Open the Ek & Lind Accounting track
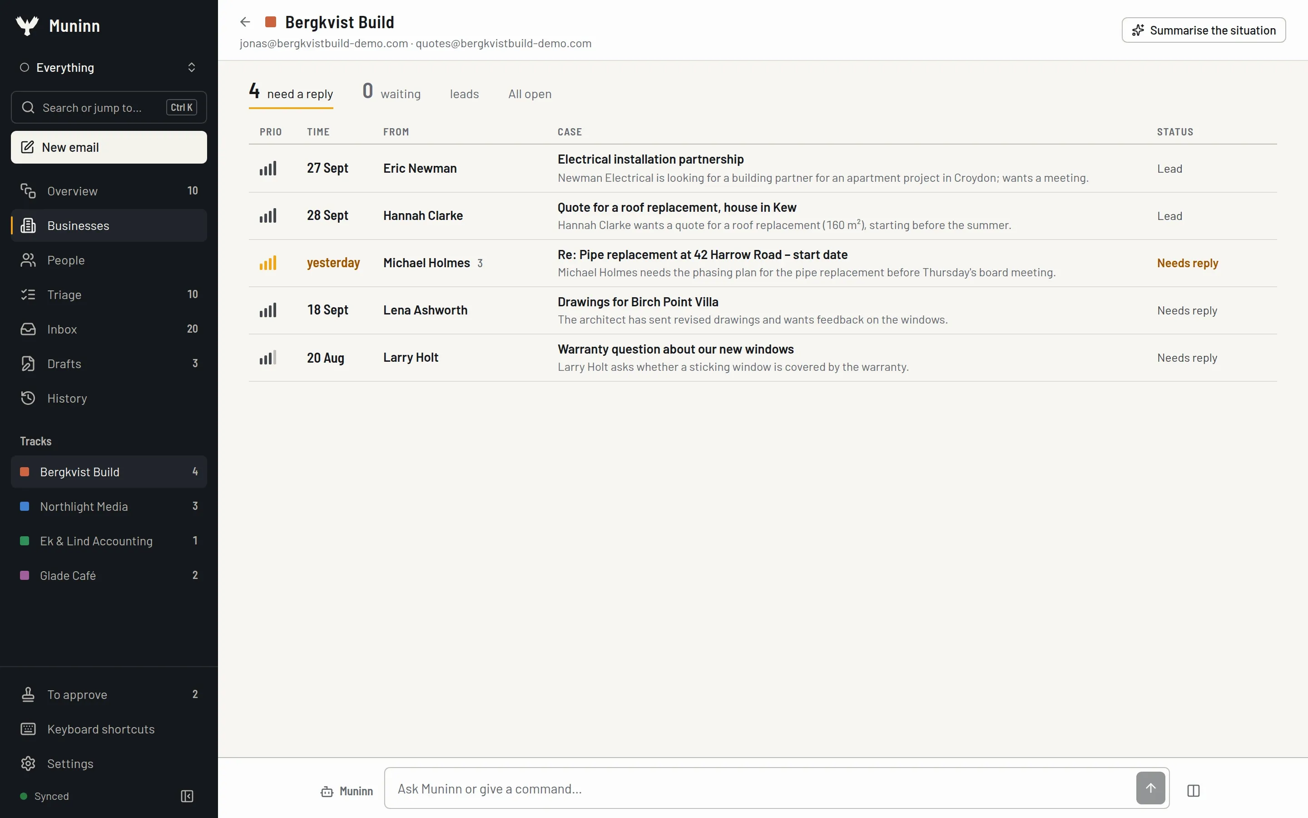This screenshot has width=1308, height=818. coord(109,541)
